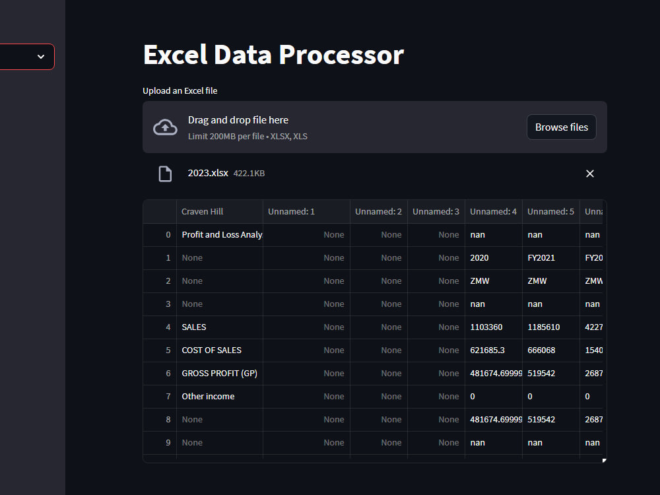Screen dimensions: 660x495
Task: Click the GROSS PROFIT (GP) cell
Action: (x=219, y=373)
